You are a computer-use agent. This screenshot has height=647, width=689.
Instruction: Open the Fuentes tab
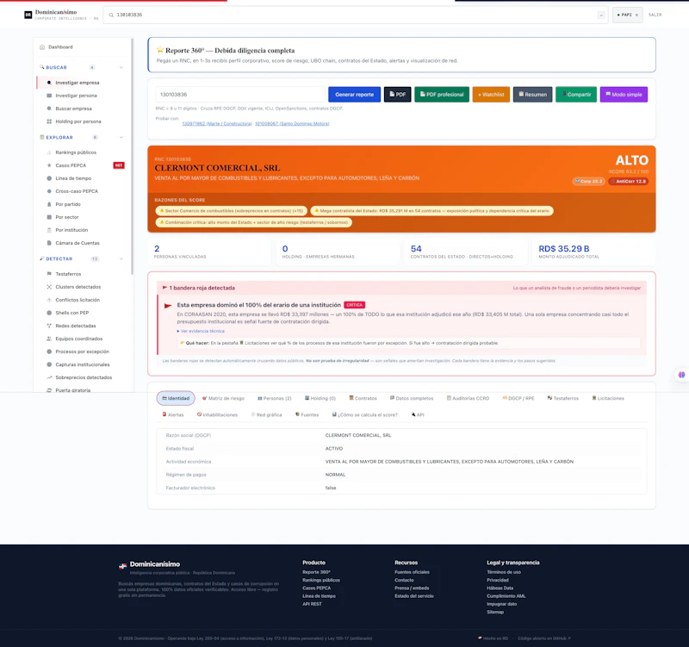pos(307,414)
